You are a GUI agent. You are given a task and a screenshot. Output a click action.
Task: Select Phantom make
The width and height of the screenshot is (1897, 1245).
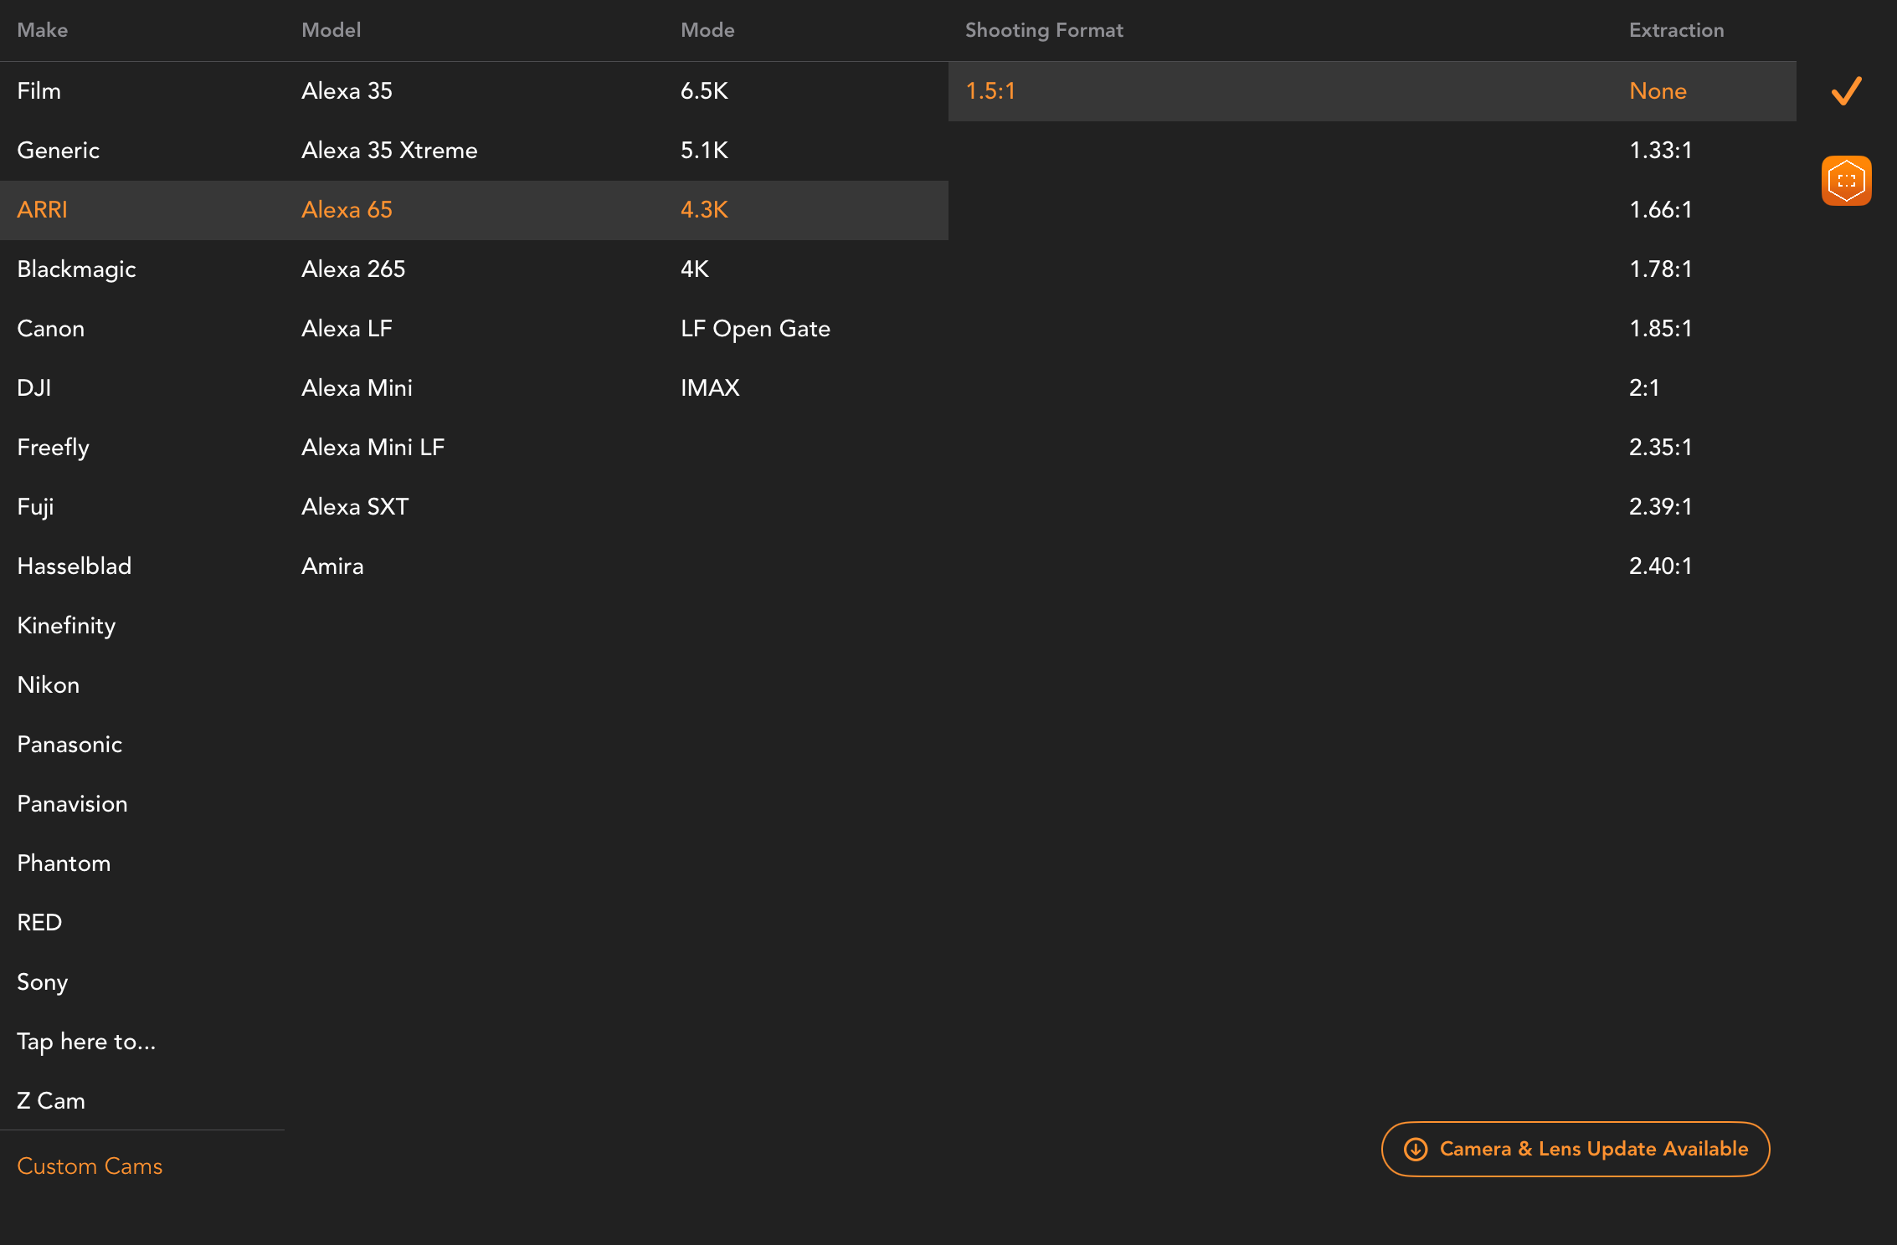coord(142,863)
